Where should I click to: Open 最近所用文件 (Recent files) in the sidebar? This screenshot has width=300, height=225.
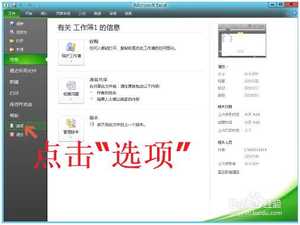click(23, 71)
